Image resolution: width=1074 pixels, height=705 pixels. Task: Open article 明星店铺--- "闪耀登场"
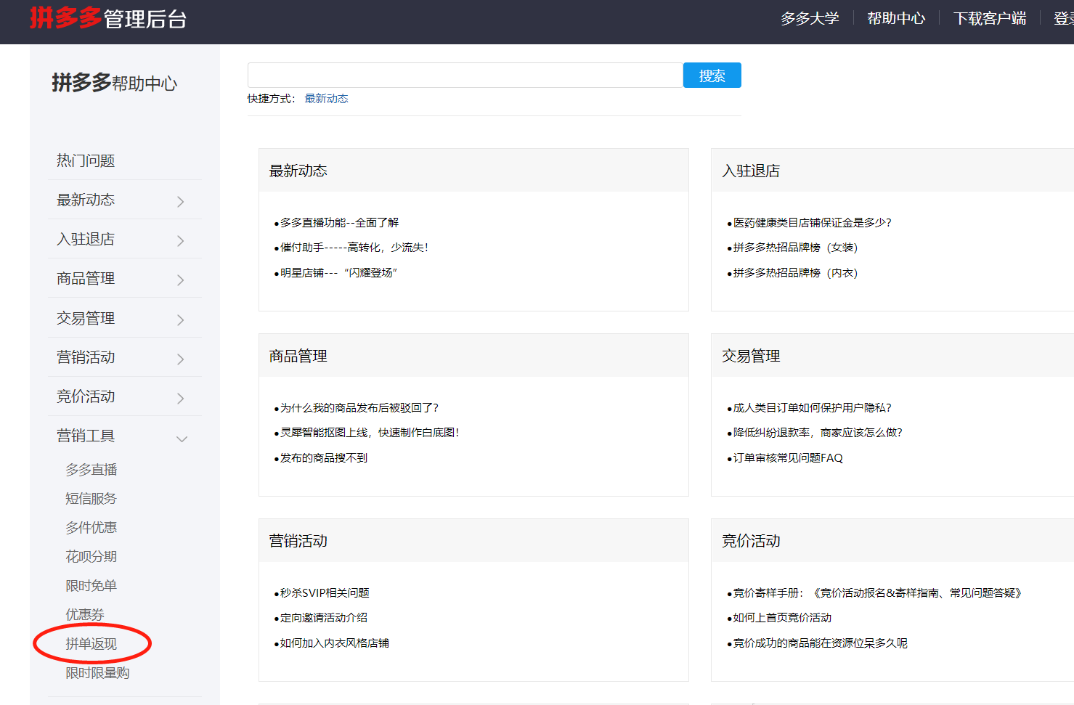coord(338,273)
